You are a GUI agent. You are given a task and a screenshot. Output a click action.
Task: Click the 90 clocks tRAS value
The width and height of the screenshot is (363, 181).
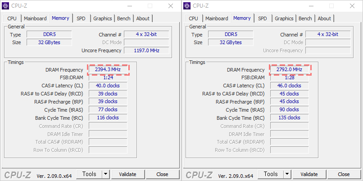click(x=290, y=110)
